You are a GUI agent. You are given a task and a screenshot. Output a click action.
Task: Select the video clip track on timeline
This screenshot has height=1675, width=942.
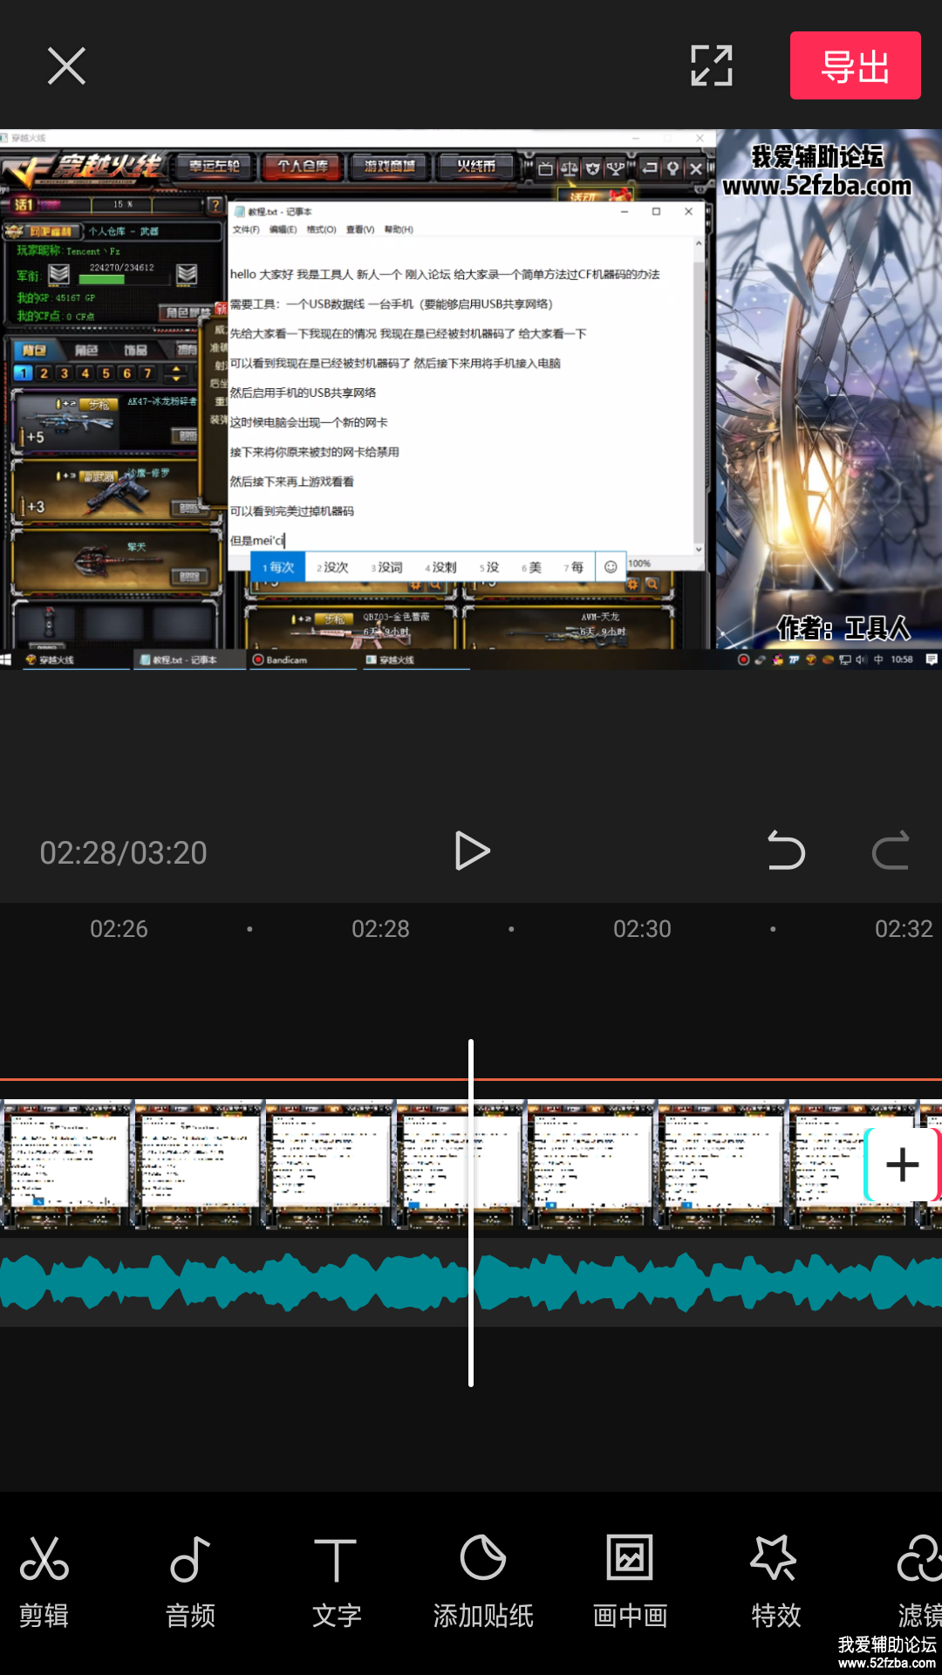tap(471, 1165)
